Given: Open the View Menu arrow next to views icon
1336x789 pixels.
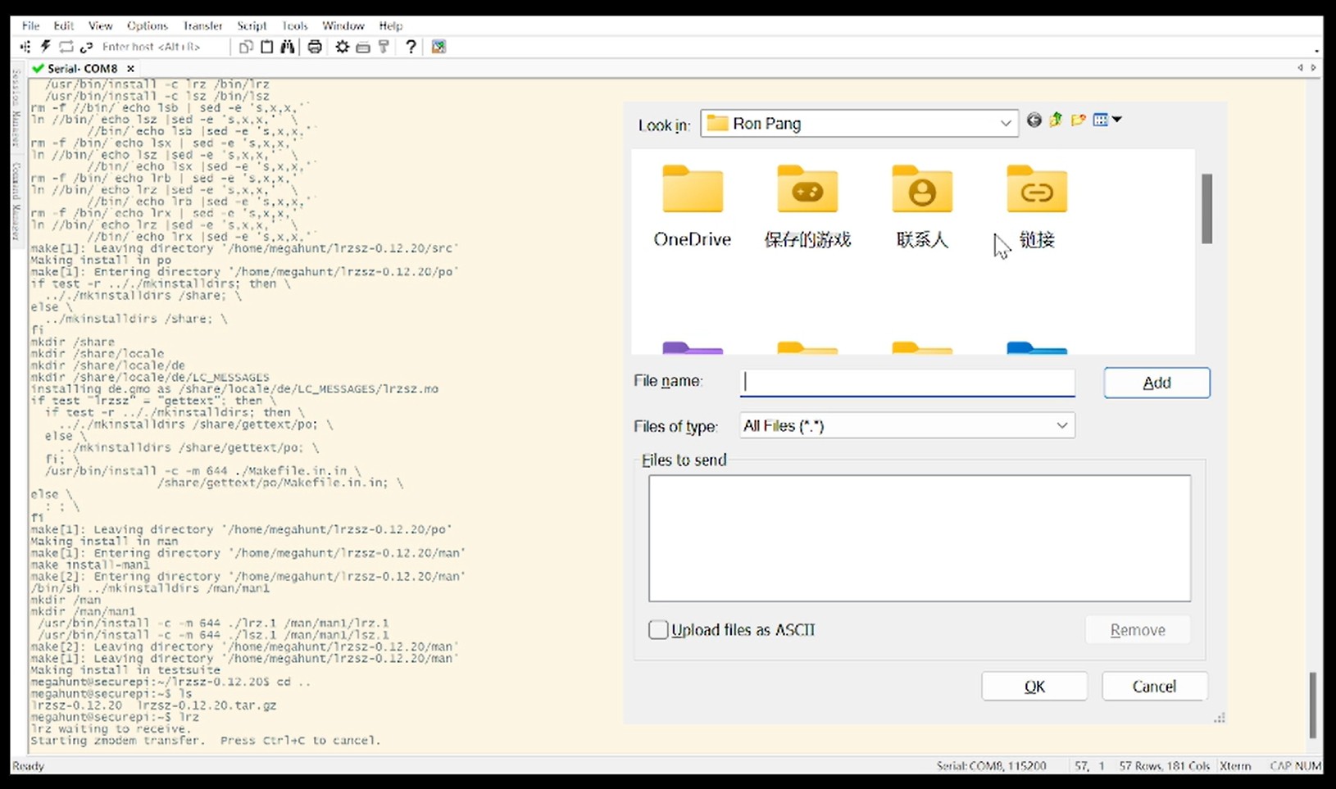Looking at the screenshot, I should (x=1119, y=120).
